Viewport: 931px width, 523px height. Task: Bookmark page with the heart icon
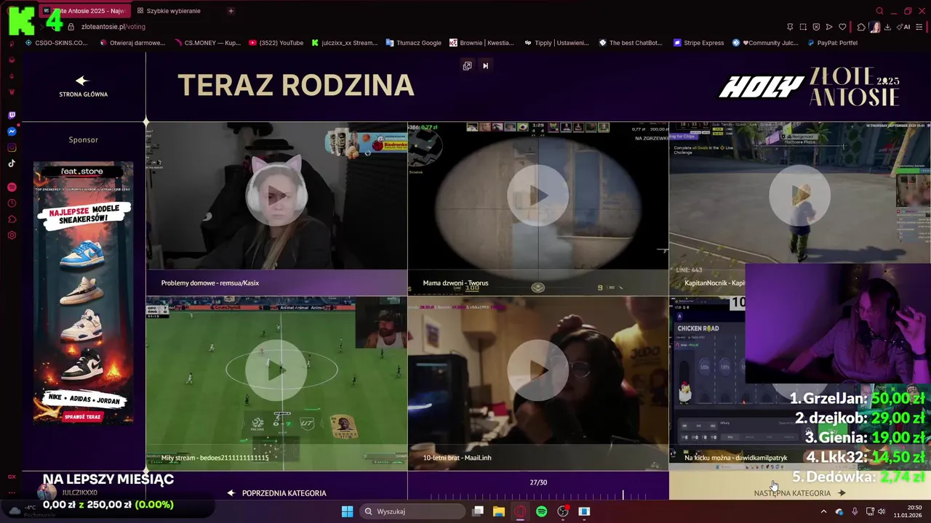tap(842, 27)
